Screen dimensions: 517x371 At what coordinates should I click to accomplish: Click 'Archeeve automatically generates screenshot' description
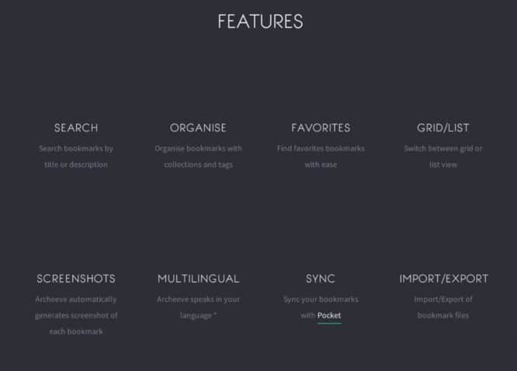tap(76, 307)
